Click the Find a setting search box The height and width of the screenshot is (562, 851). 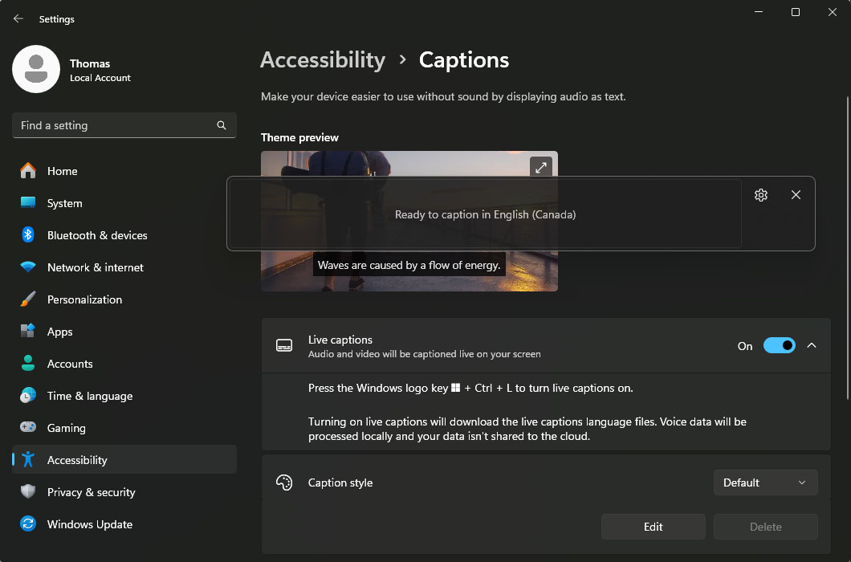click(124, 125)
